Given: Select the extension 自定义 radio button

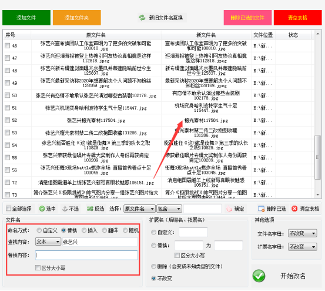Looking at the screenshot, I should (153, 232).
